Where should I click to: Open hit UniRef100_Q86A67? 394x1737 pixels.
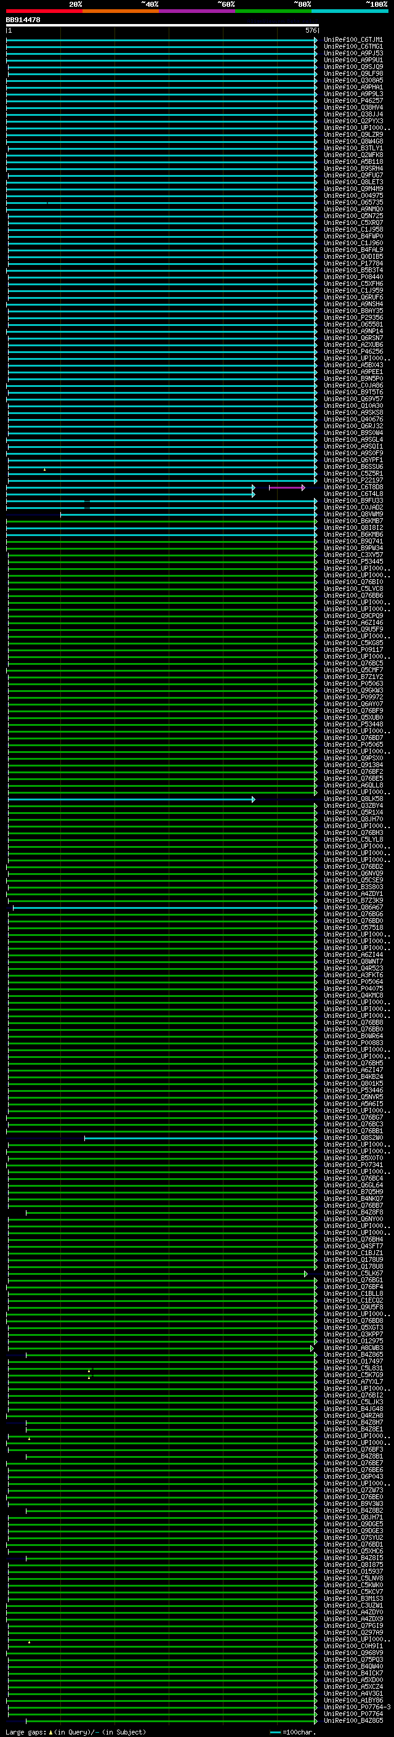click(x=353, y=908)
